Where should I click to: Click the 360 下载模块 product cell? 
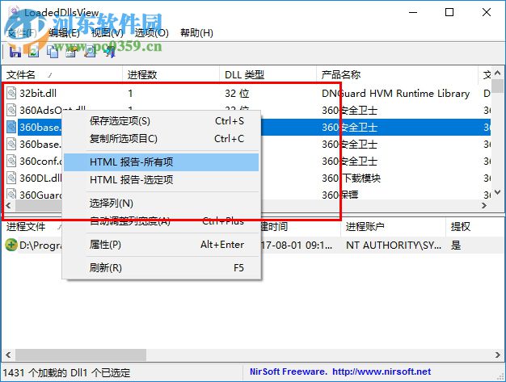pos(351,178)
